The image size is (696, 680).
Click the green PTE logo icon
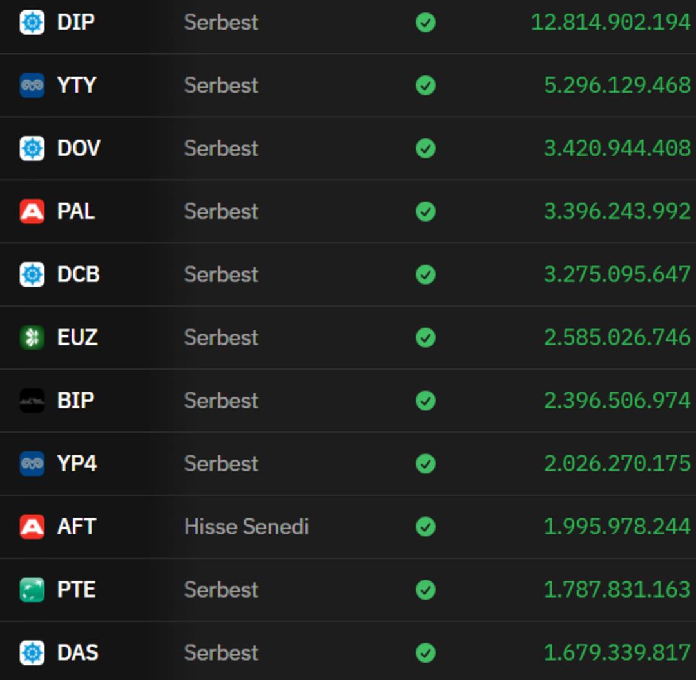coord(32,590)
